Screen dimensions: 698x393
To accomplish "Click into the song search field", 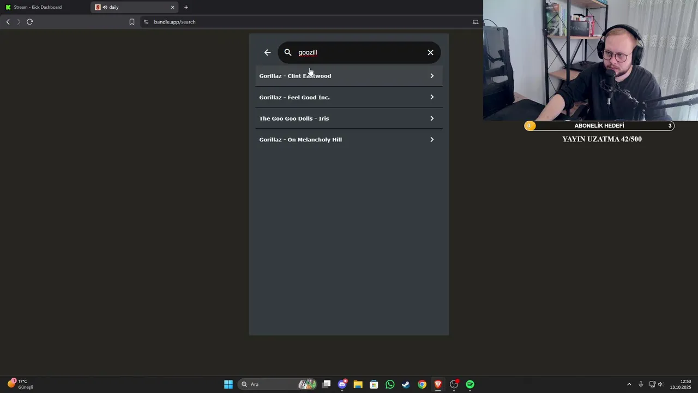I will (x=359, y=52).
